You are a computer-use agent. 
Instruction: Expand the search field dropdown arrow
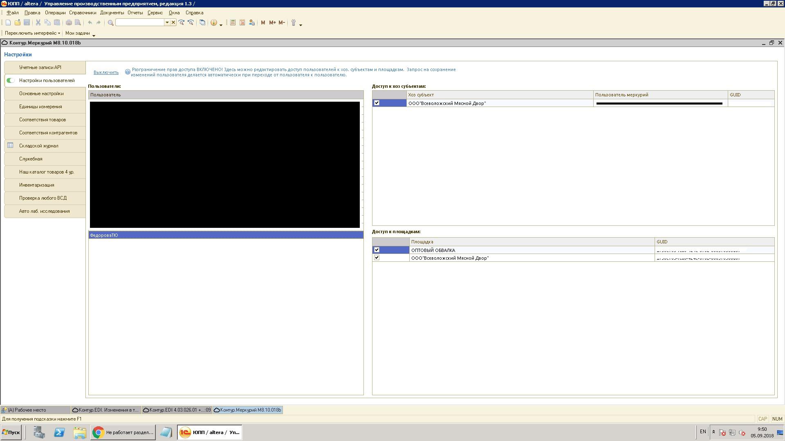tap(167, 22)
